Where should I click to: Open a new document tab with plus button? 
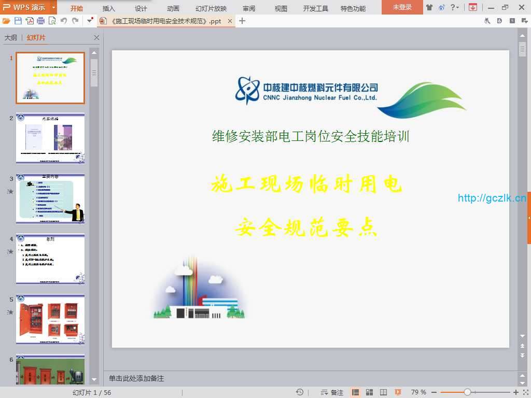click(x=242, y=21)
